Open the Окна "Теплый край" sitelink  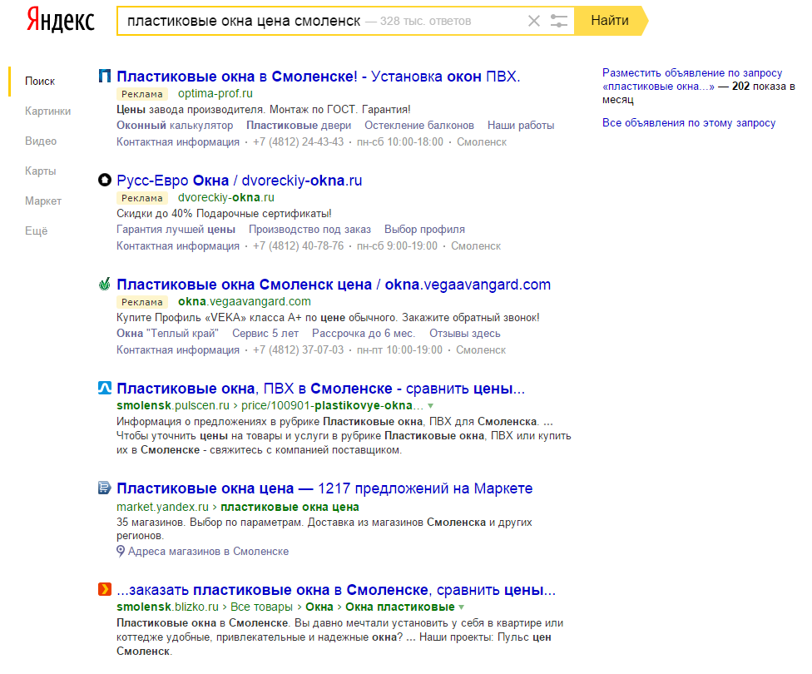coord(167,334)
